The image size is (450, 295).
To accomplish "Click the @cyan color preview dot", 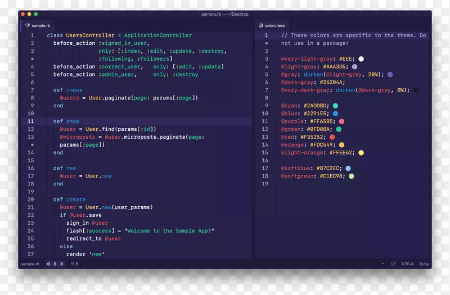I will pyautogui.click(x=335, y=106).
